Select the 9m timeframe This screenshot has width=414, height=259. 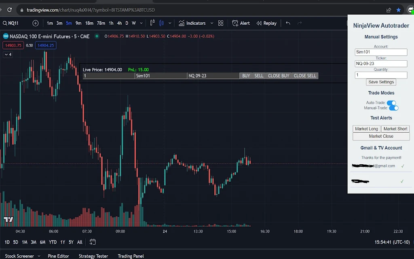coord(78,23)
